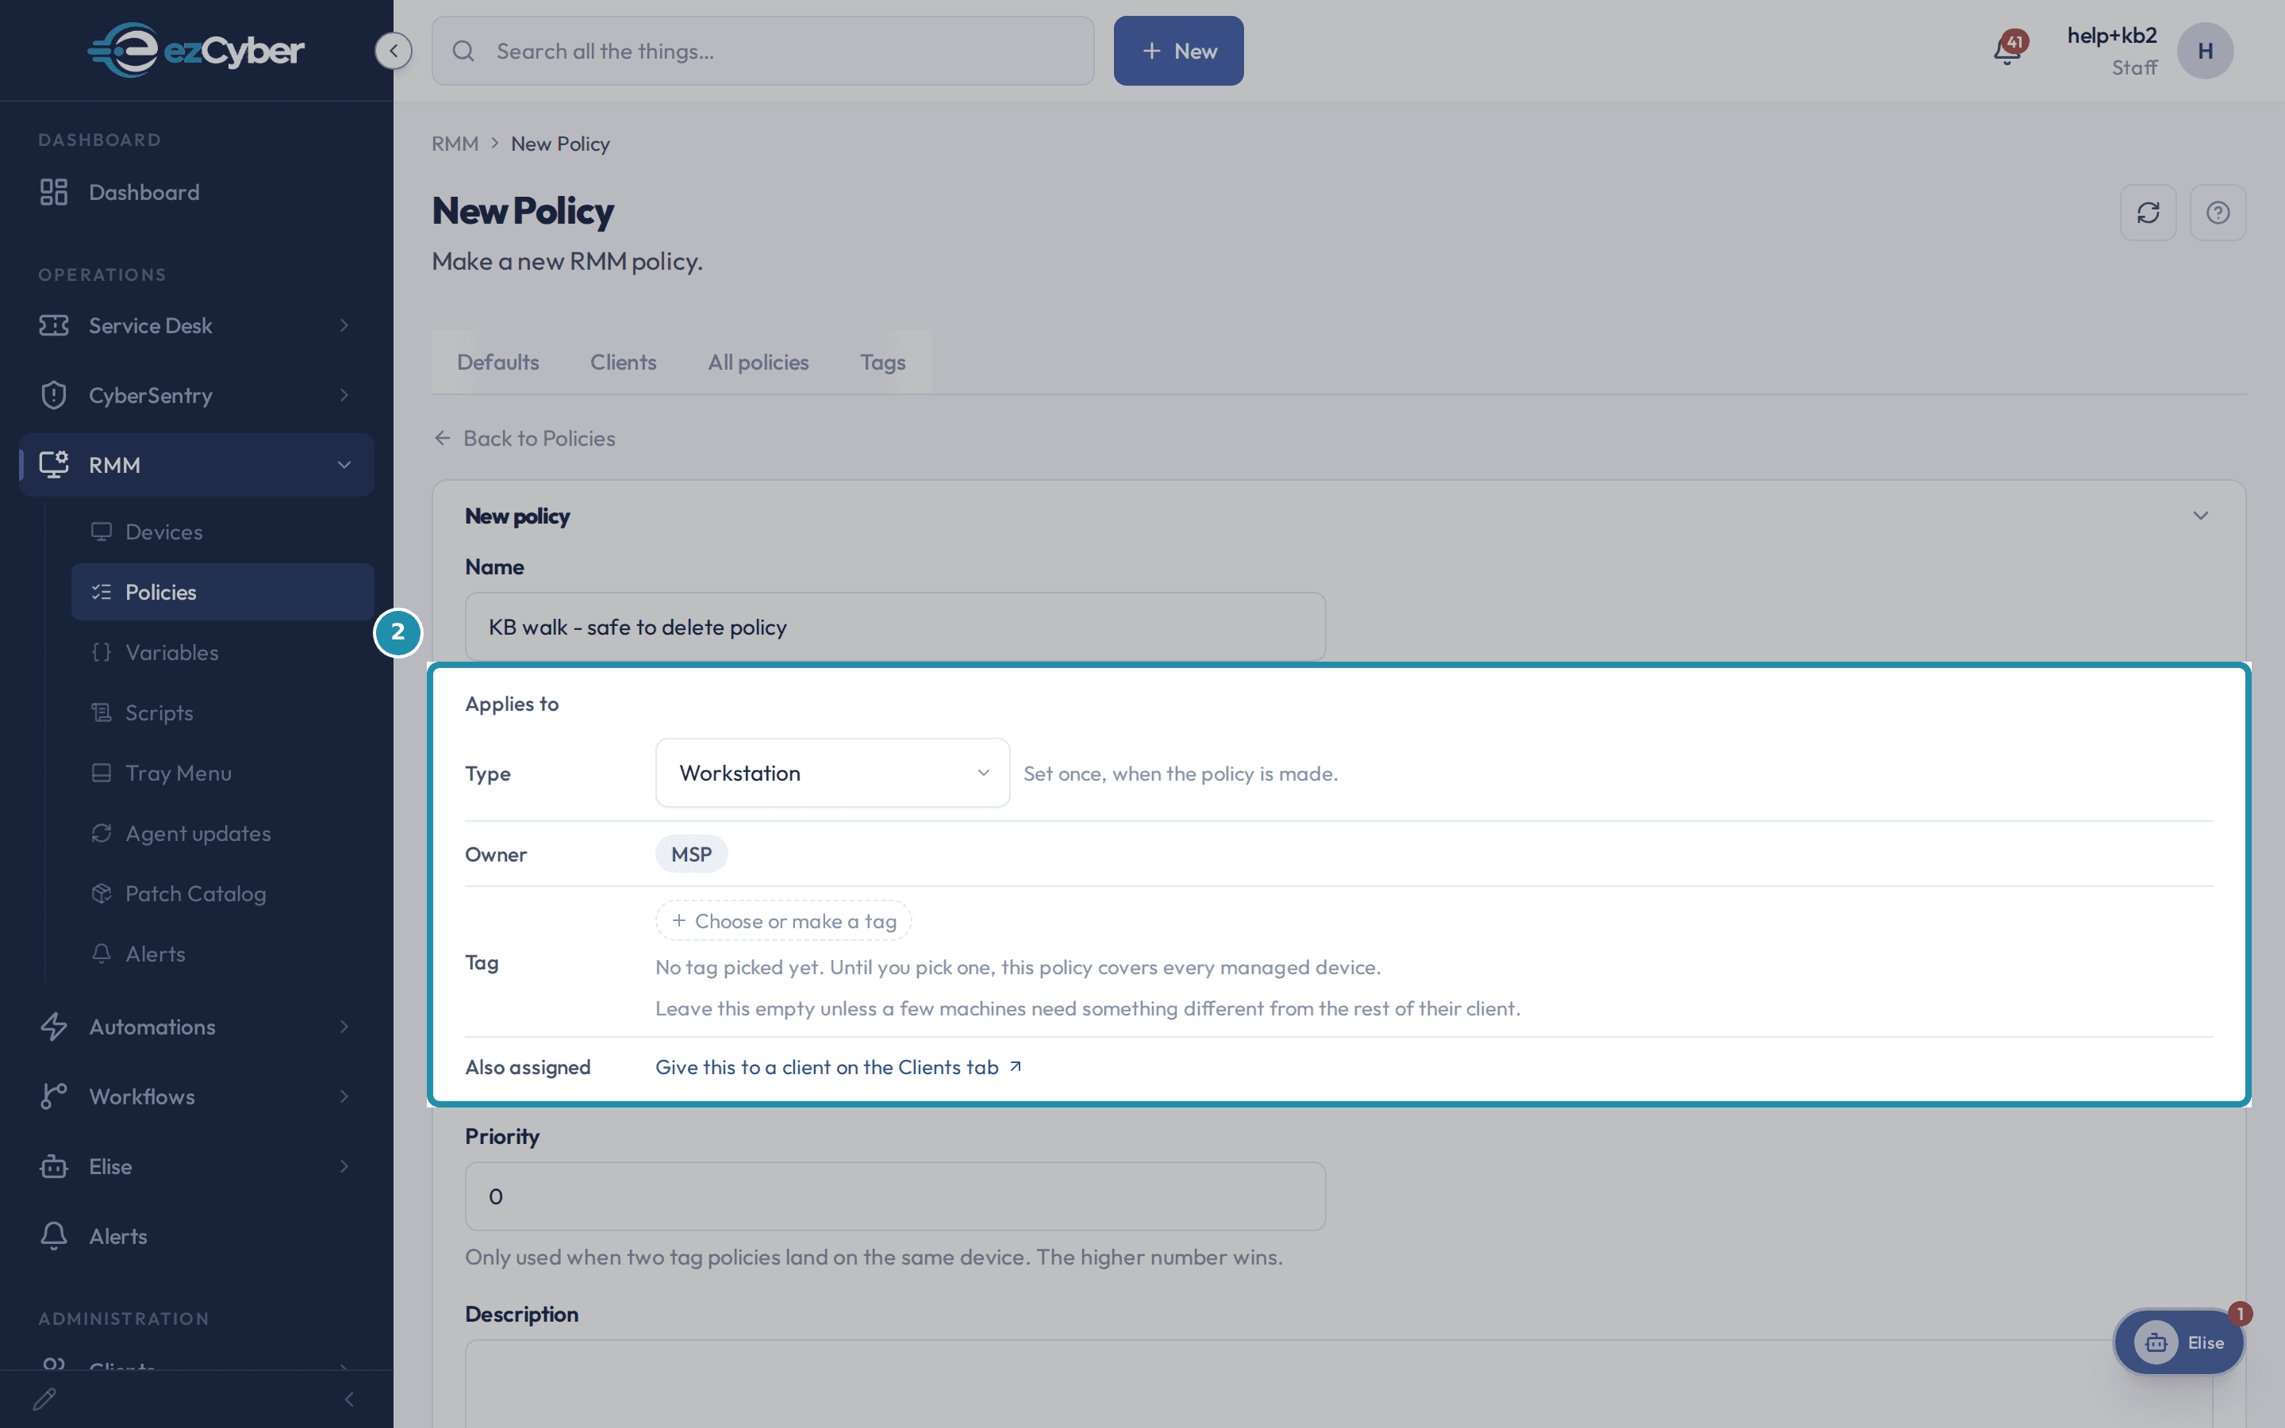
Task: Click Choose or make a tag
Action: [784, 921]
